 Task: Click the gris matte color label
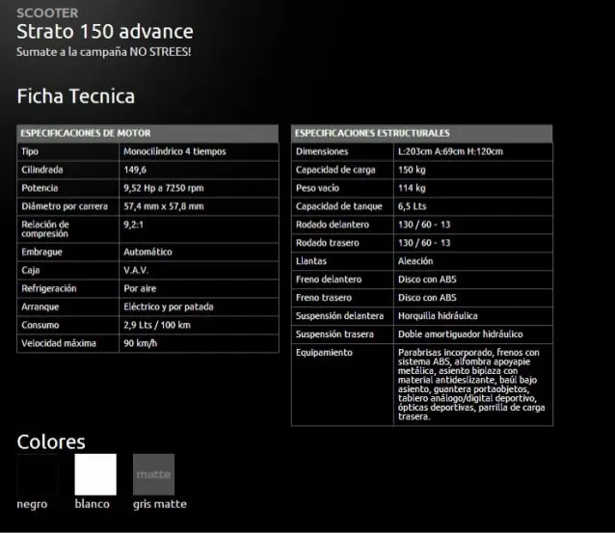tap(160, 504)
